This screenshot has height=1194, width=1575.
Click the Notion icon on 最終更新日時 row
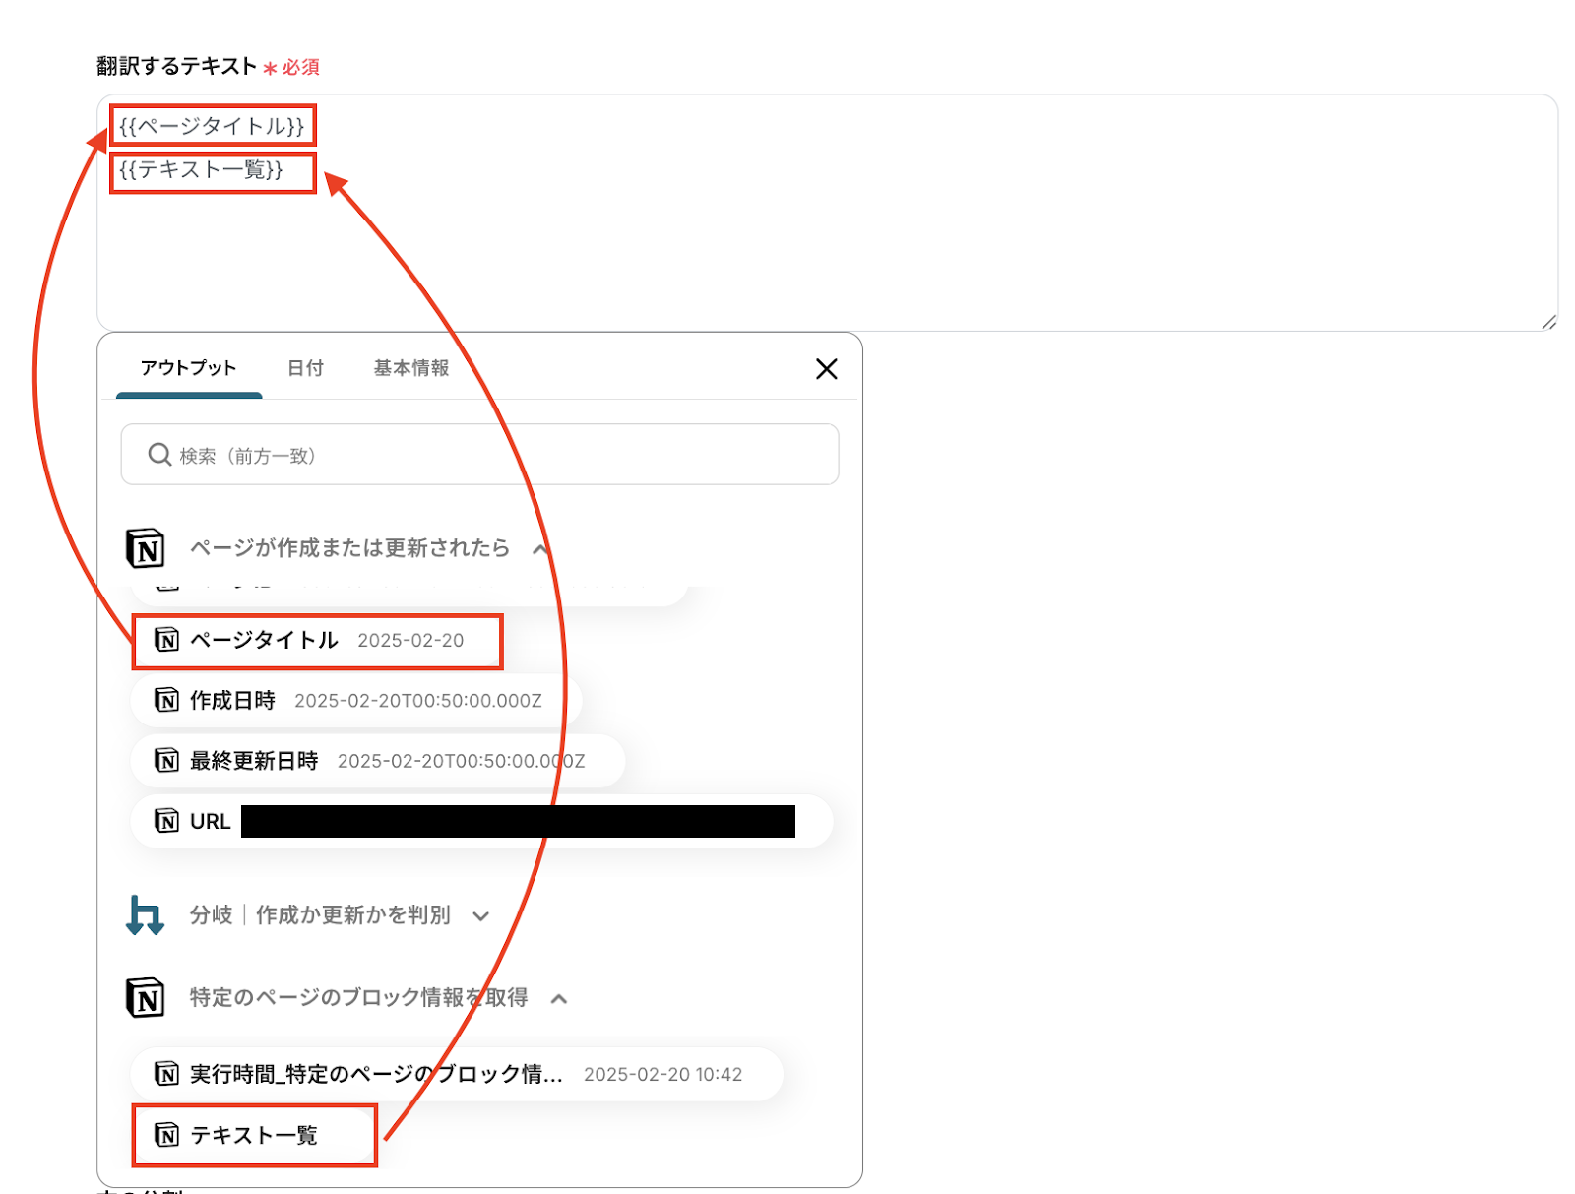tap(166, 761)
